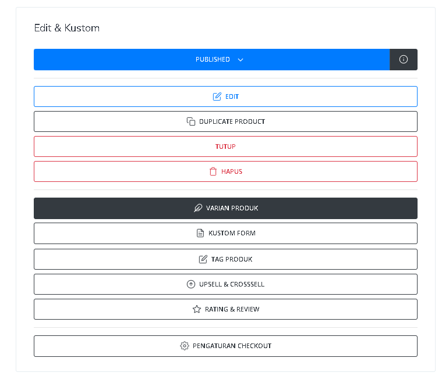The image size is (442, 383).
Task: Click the EDIT button
Action: click(x=225, y=96)
